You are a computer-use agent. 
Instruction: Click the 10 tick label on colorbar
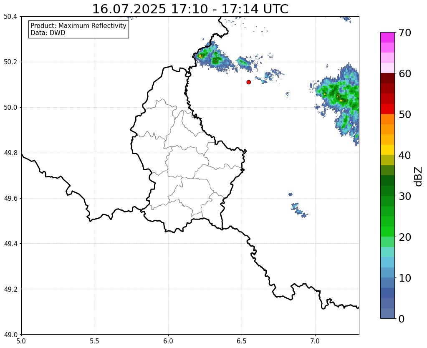(405, 278)
